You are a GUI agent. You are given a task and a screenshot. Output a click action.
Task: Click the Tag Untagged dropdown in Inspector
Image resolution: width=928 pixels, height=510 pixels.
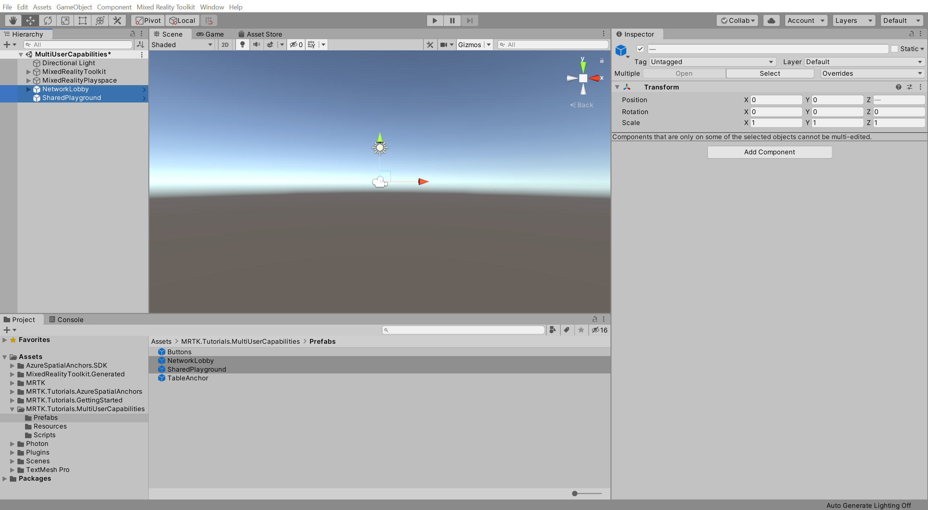tap(710, 61)
